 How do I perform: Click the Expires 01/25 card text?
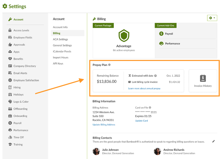pos(143,116)
